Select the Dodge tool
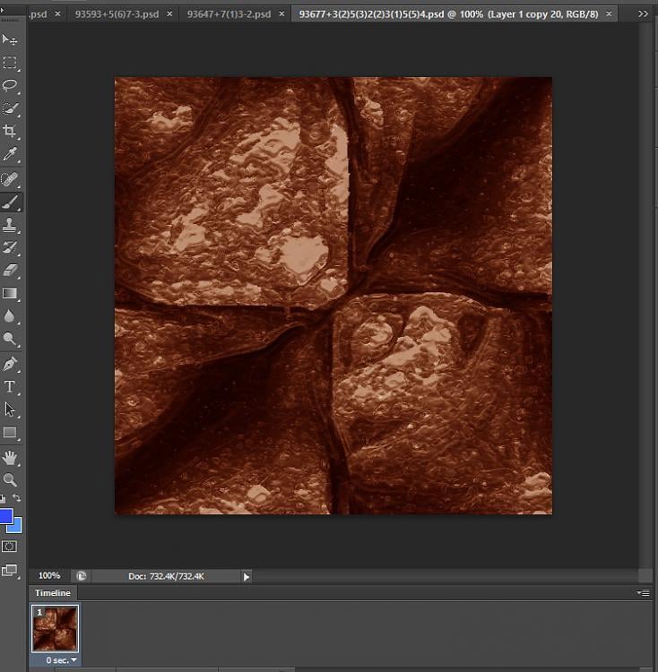 click(x=10, y=339)
